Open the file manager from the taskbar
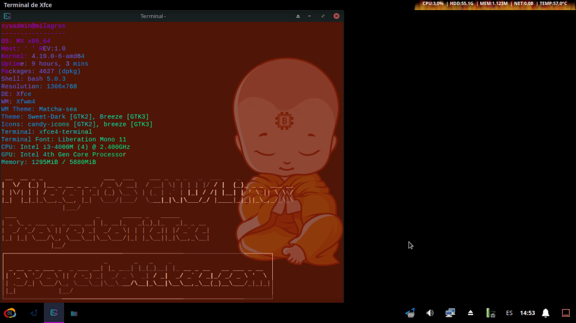Image resolution: width=576 pixels, height=323 pixels. tap(74, 313)
